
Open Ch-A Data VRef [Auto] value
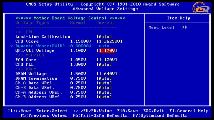coord(104,83)
